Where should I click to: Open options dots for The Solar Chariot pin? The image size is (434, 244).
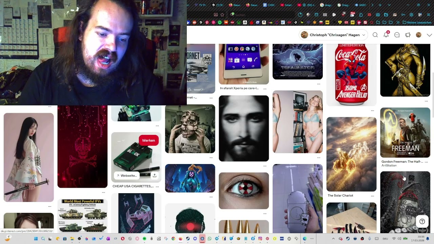[372, 196]
